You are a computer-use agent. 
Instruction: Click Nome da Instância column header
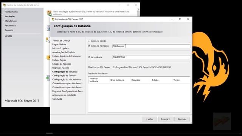tap(99, 80)
